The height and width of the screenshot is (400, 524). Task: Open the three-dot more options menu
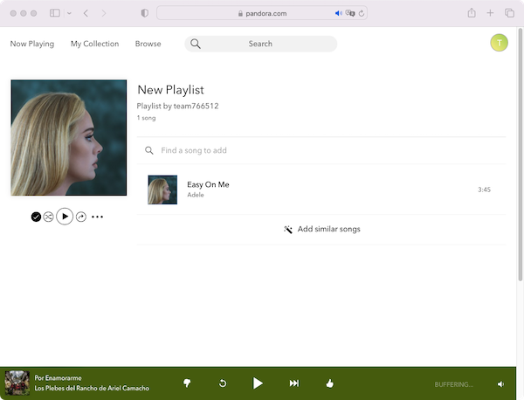(97, 217)
